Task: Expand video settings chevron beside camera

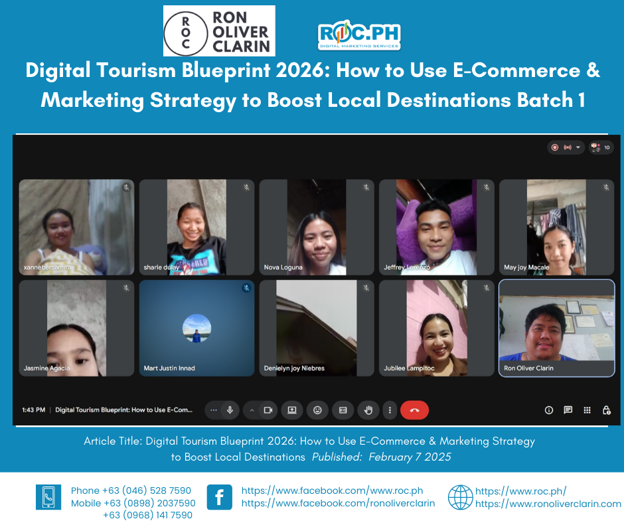Action: point(252,410)
